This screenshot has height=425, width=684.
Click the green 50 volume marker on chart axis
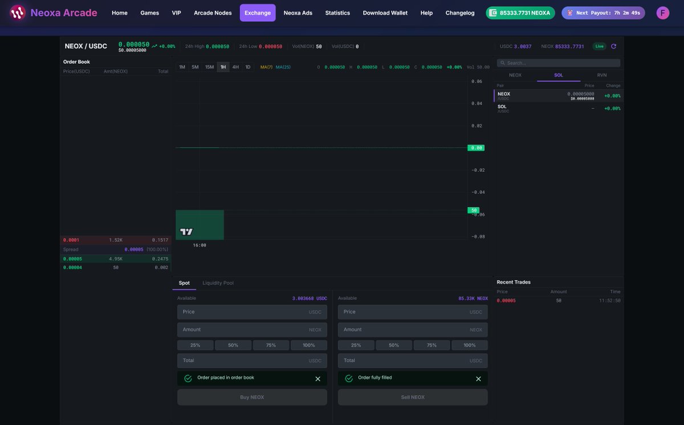[x=474, y=211]
